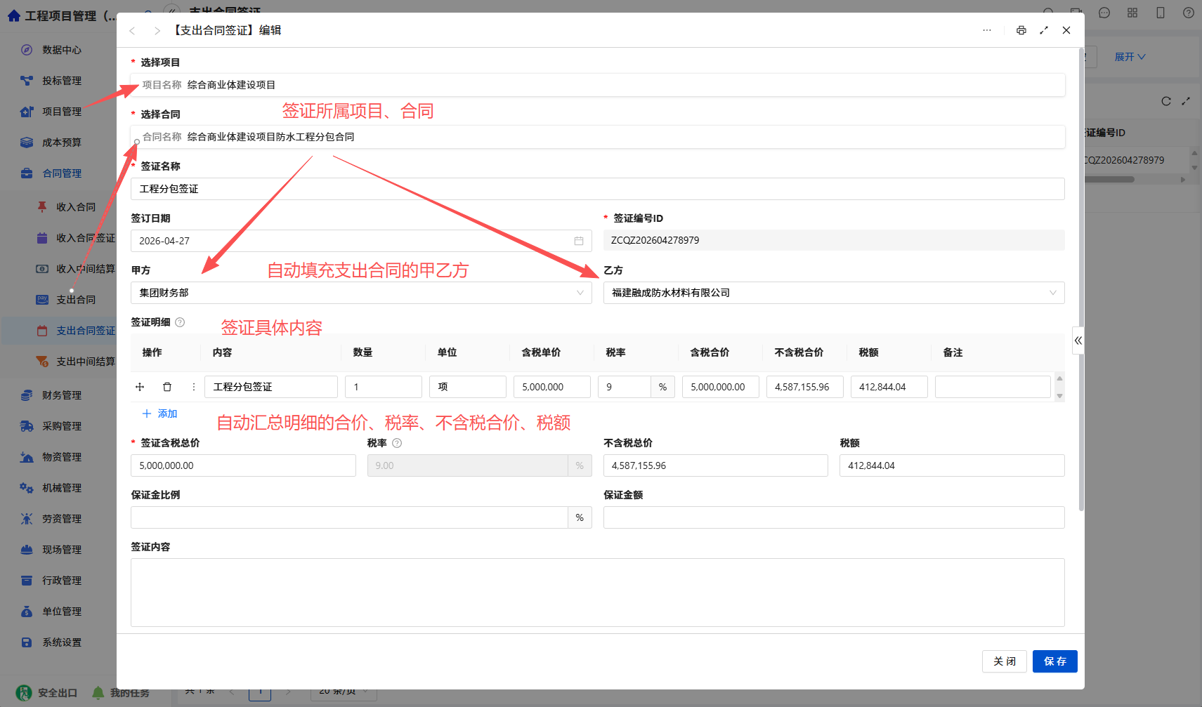Viewport: 1202px width, 707px height.
Task: Expand dialog to fullscreen
Action: click(1044, 30)
